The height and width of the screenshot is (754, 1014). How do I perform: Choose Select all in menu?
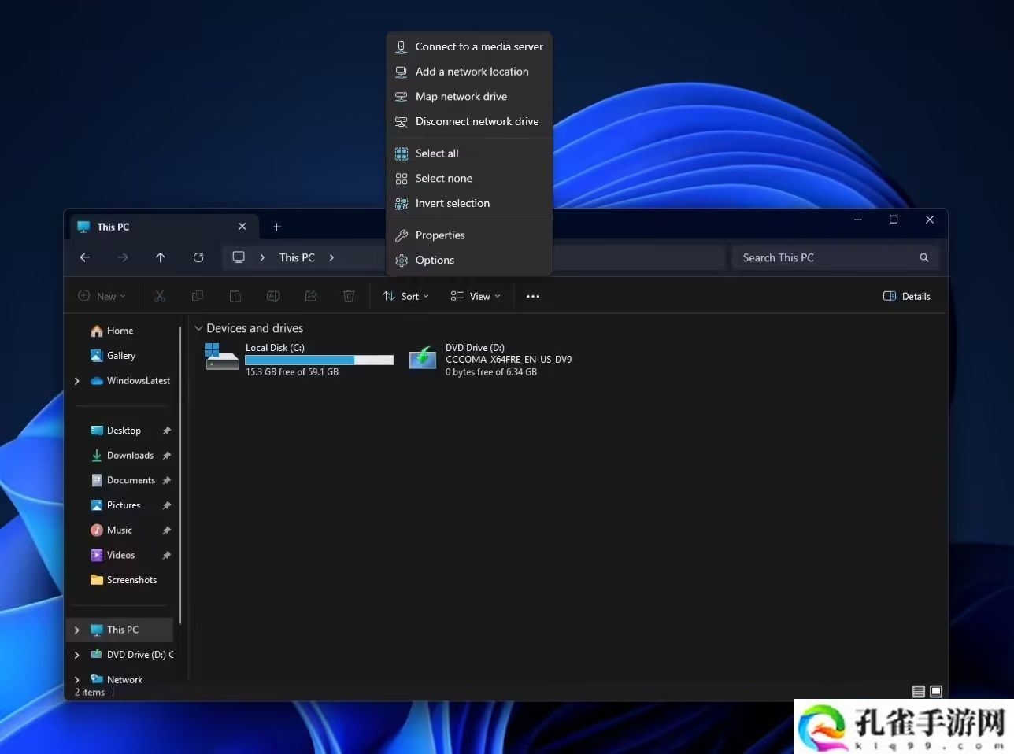pyautogui.click(x=469, y=153)
